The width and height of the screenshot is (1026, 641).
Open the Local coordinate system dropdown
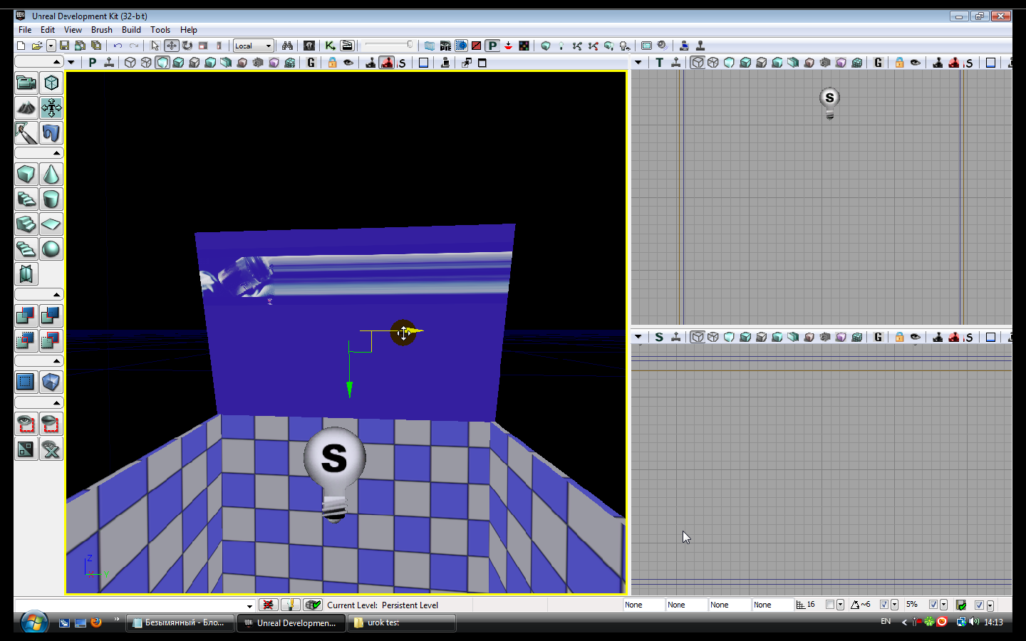coord(254,46)
